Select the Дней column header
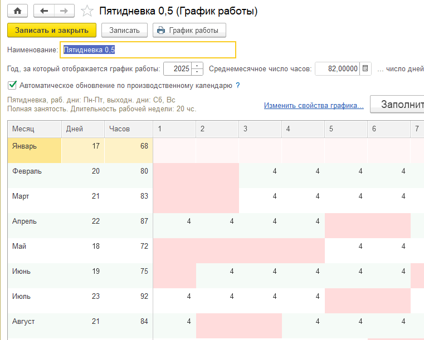The image size is (424, 340). coord(83,129)
